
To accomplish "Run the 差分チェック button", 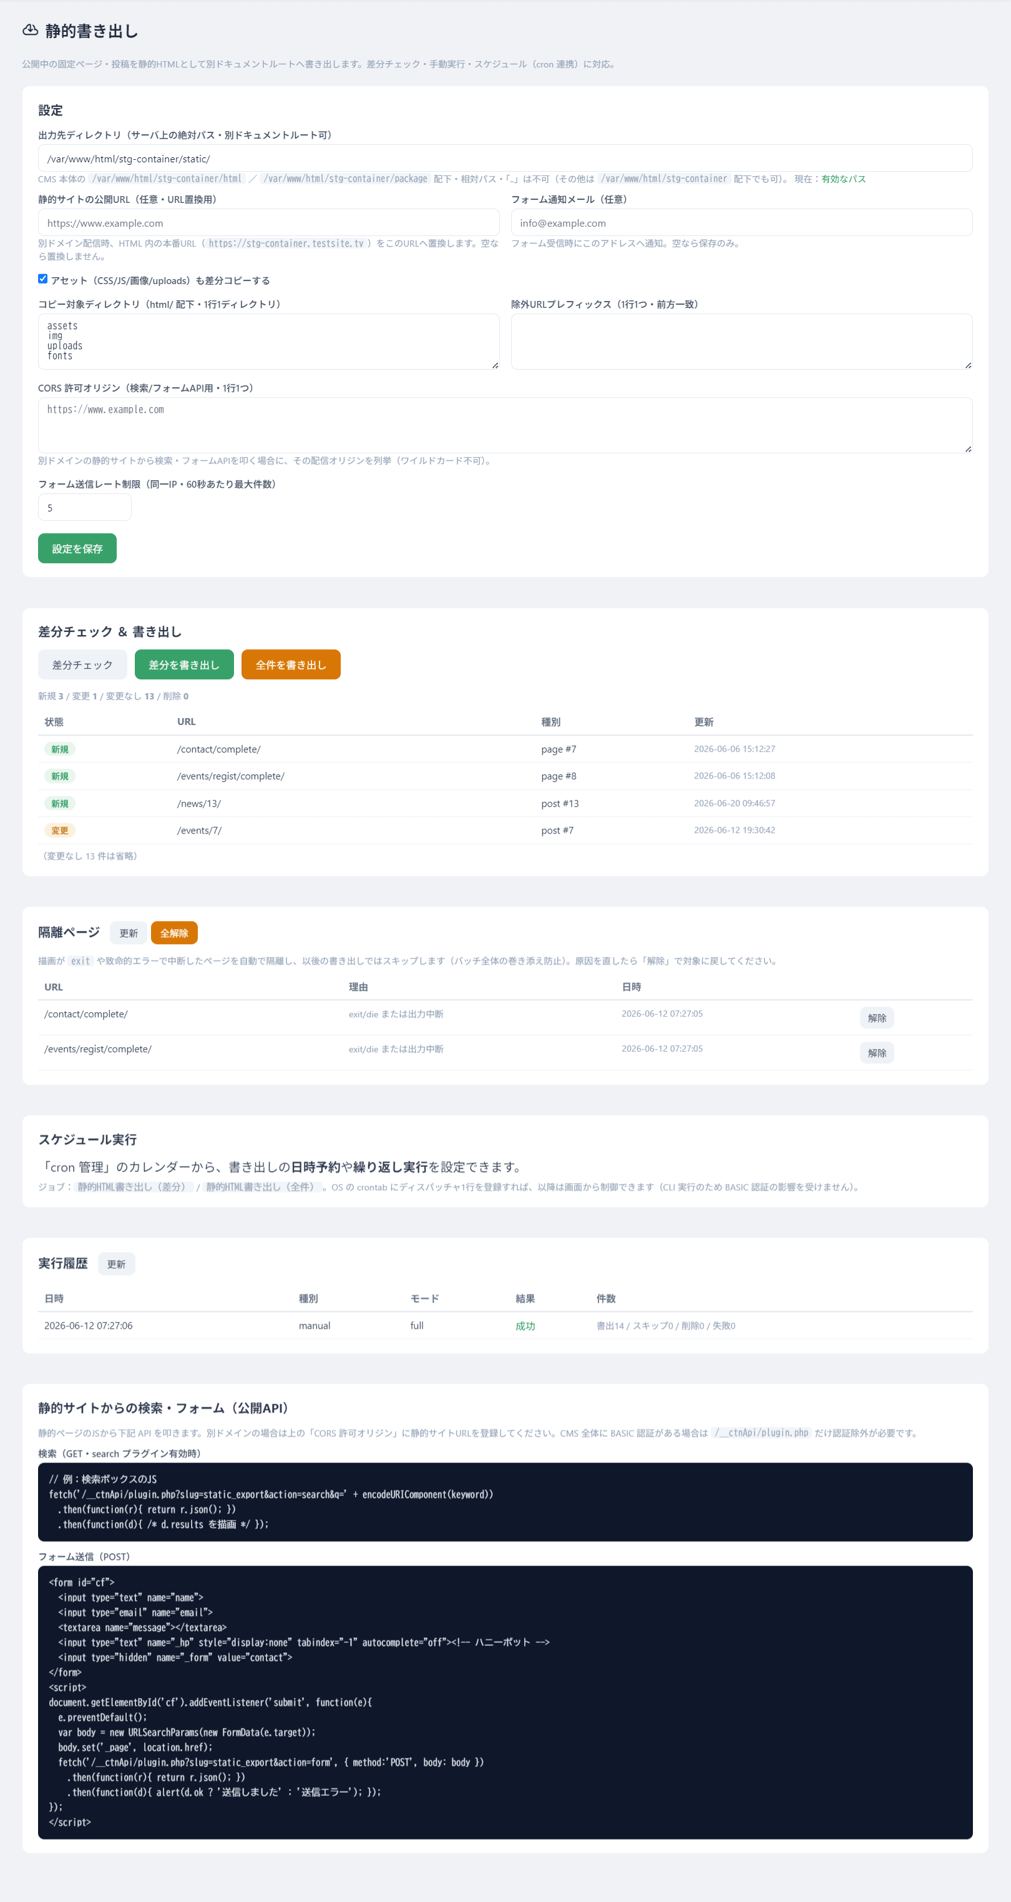I will [82, 665].
